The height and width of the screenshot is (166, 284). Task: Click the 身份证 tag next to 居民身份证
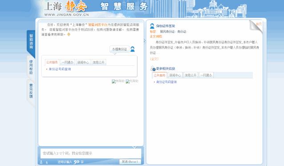coord(182,32)
